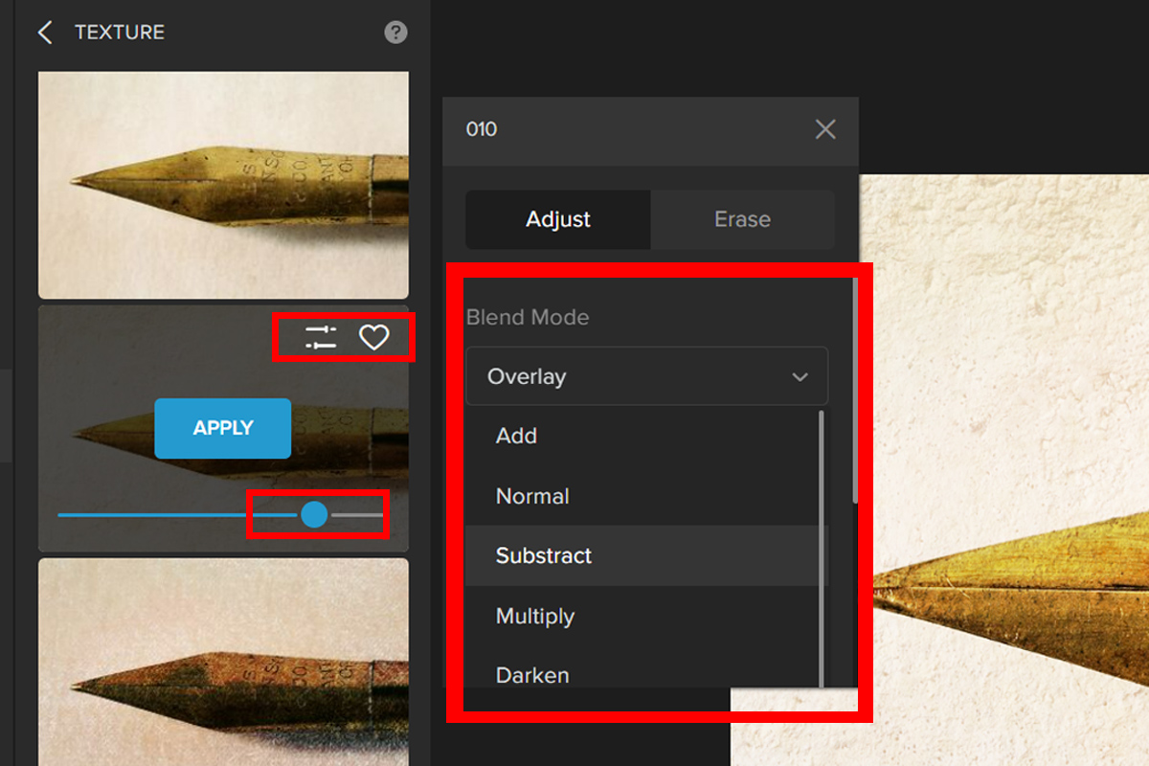Viewport: 1149px width, 766px height.
Task: Select the Substract blend mode option
Action: 544,555
